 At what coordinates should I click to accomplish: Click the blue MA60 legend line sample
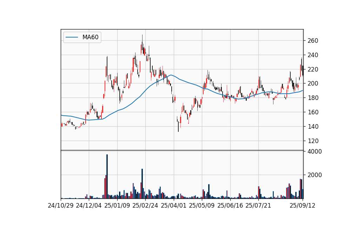(x=72, y=38)
